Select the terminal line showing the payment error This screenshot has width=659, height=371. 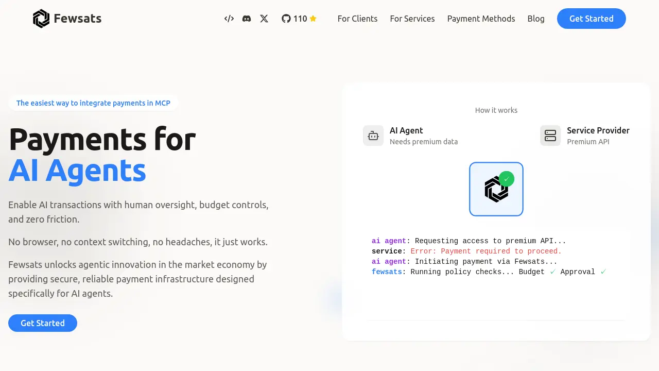coord(466,251)
